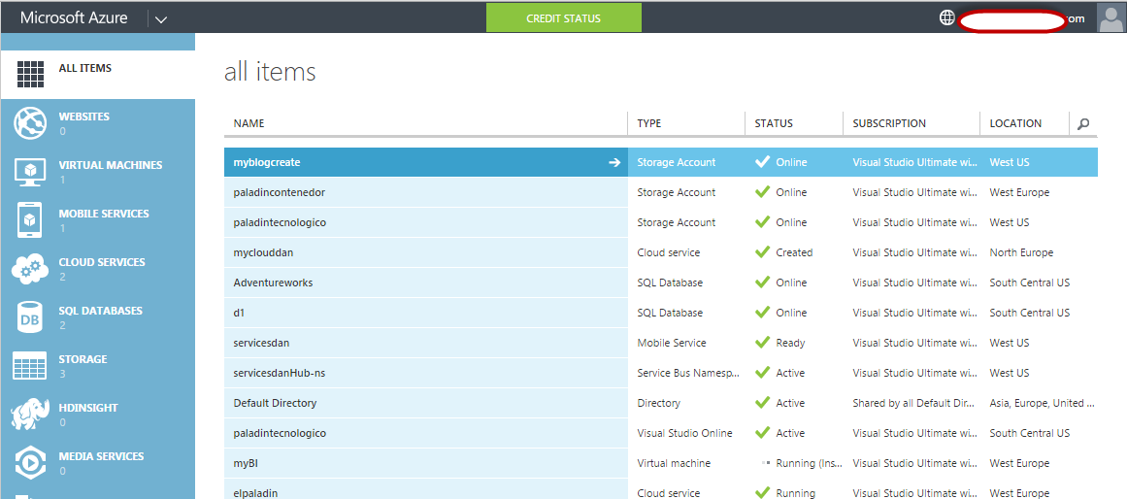Viewport: 1127px width, 499px height.
Task: Click the Credit Status button
Action: coord(563,17)
